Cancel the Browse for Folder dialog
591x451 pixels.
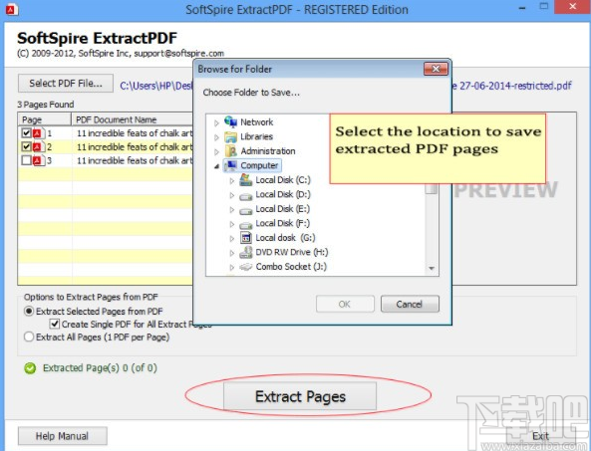[410, 304]
